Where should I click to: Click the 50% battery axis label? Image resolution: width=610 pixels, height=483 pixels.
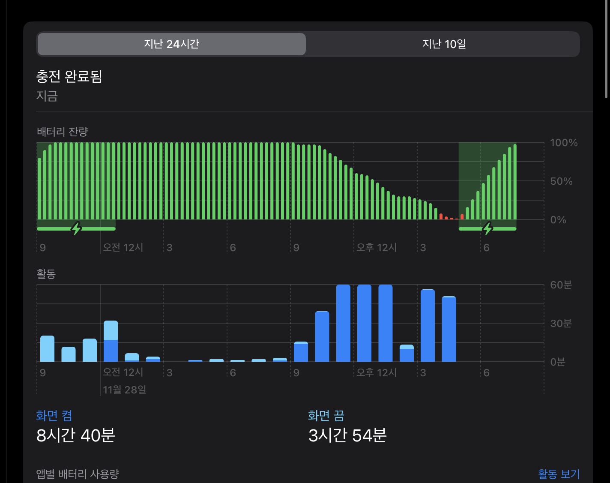561,181
